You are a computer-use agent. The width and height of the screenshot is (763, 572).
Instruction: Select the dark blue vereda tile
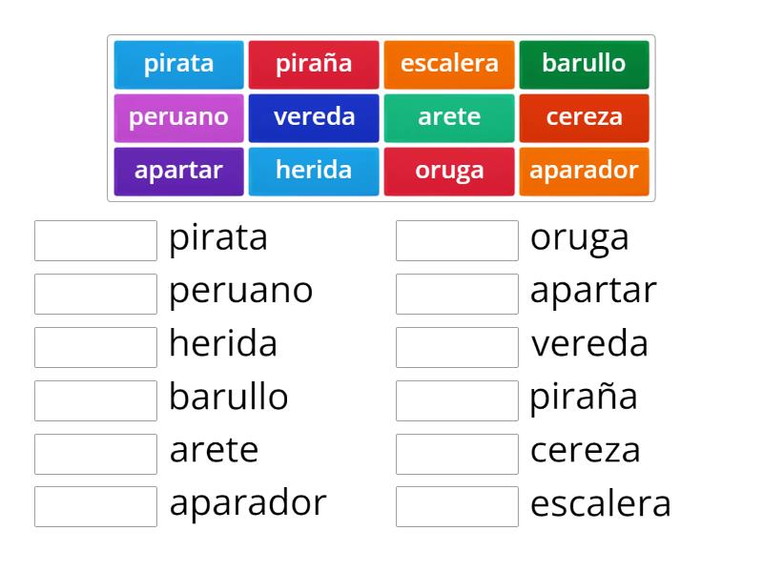(314, 117)
